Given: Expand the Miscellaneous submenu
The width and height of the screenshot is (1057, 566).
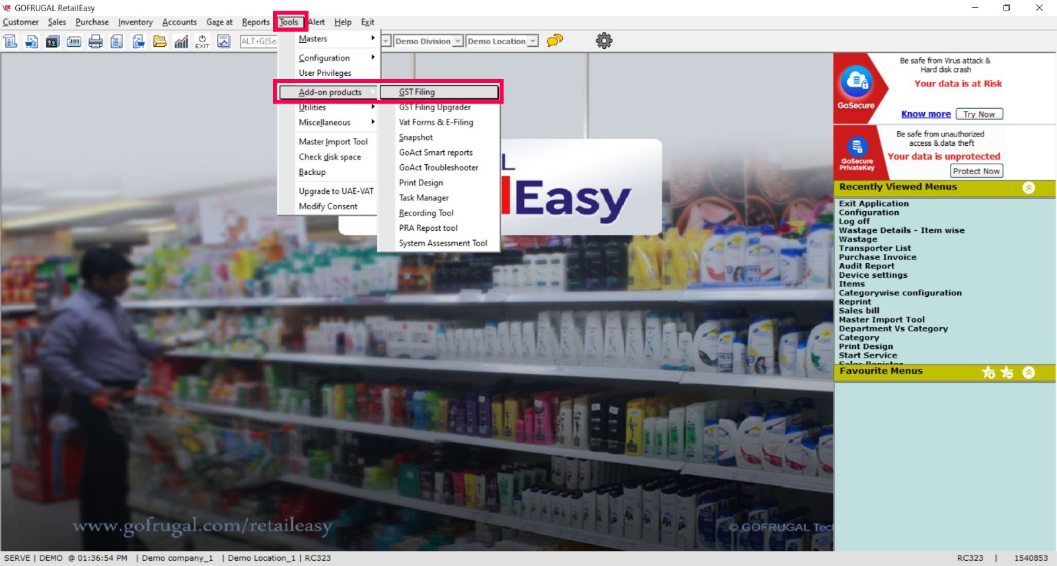Looking at the screenshot, I should 328,123.
